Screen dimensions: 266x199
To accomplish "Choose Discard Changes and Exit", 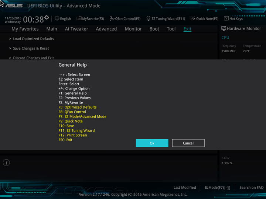I will (x=33, y=58).
